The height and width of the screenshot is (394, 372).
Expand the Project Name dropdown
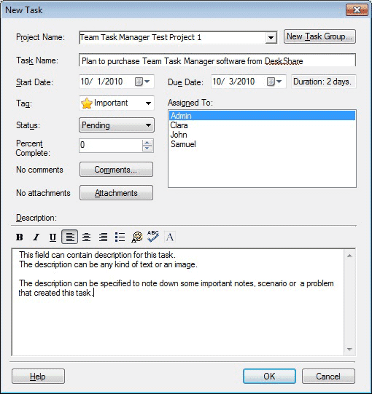click(271, 38)
